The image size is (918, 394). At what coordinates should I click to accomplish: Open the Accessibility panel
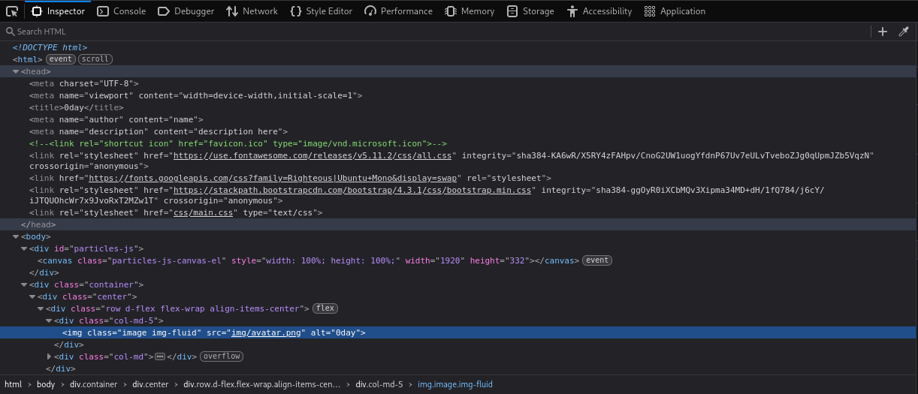pyautogui.click(x=599, y=11)
